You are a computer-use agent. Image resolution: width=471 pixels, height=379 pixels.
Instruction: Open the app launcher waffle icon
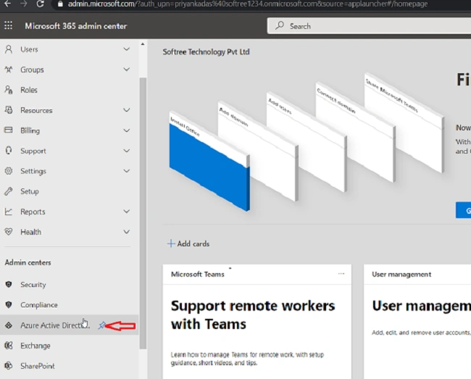point(8,26)
